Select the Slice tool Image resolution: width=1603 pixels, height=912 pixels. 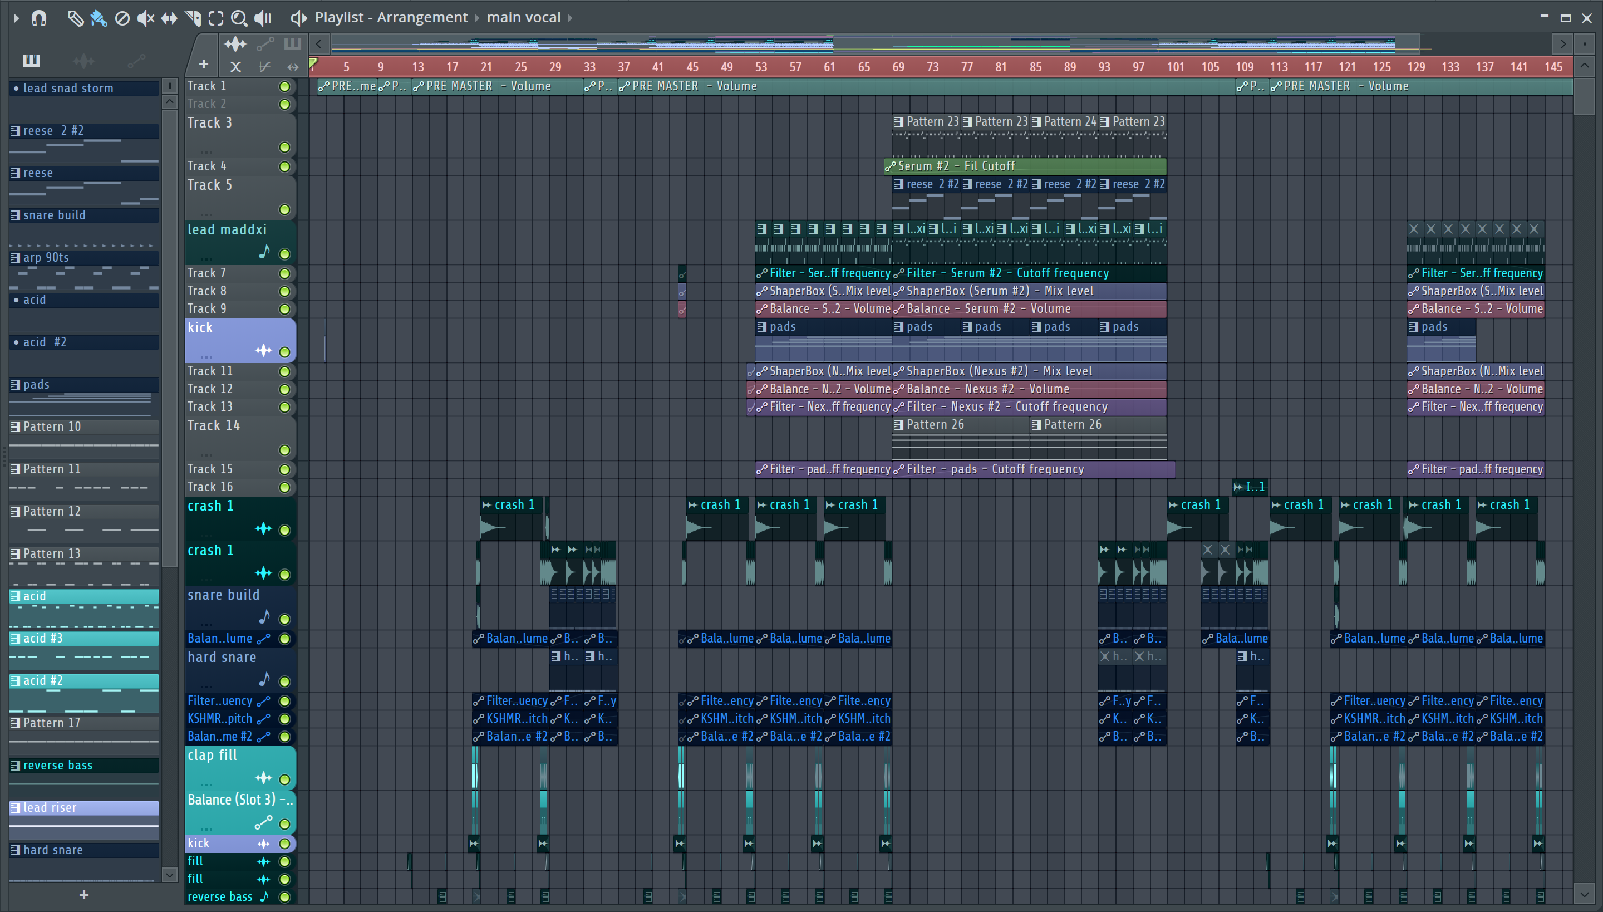pos(193,18)
